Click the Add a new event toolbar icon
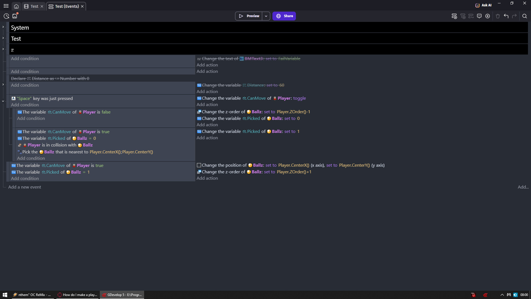This screenshot has width=531, height=299. coord(454,16)
